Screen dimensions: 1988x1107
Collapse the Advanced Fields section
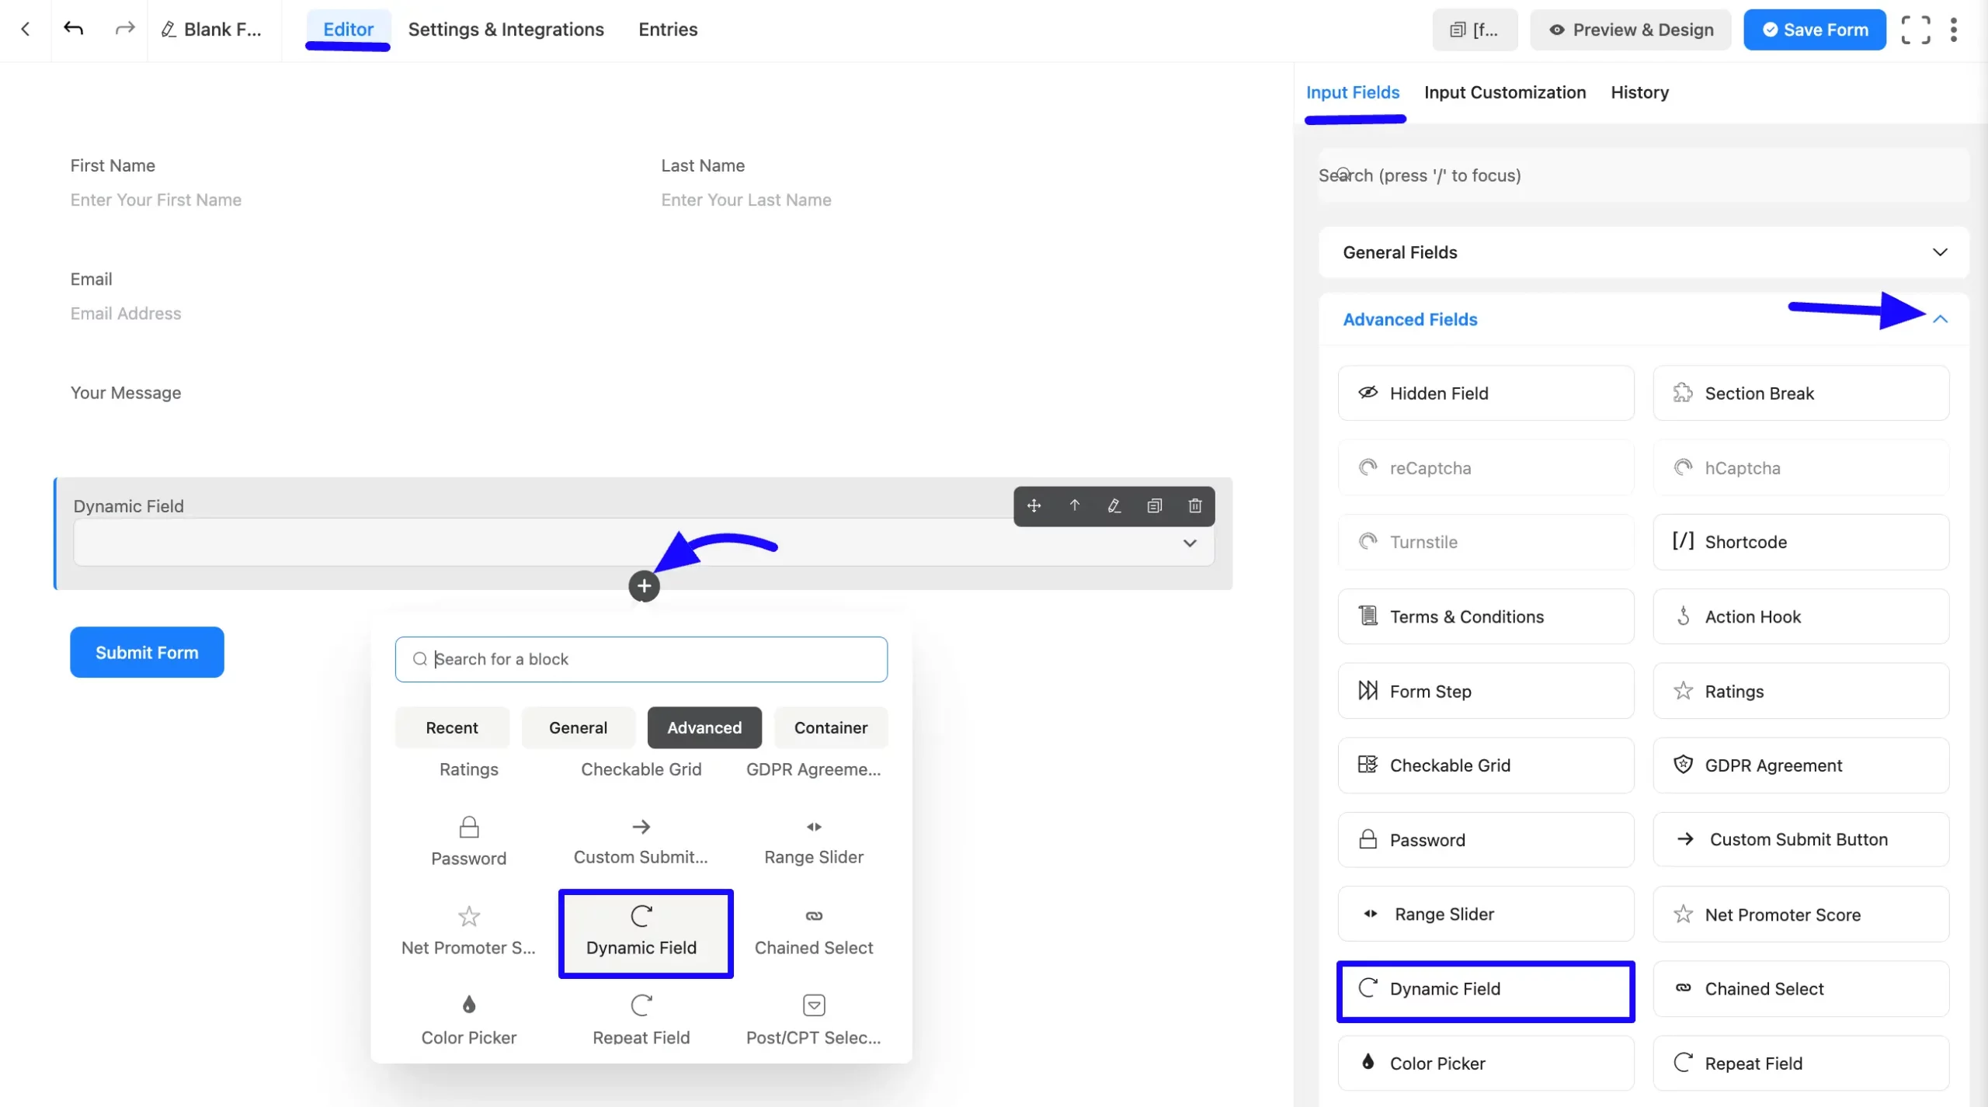click(x=1940, y=319)
